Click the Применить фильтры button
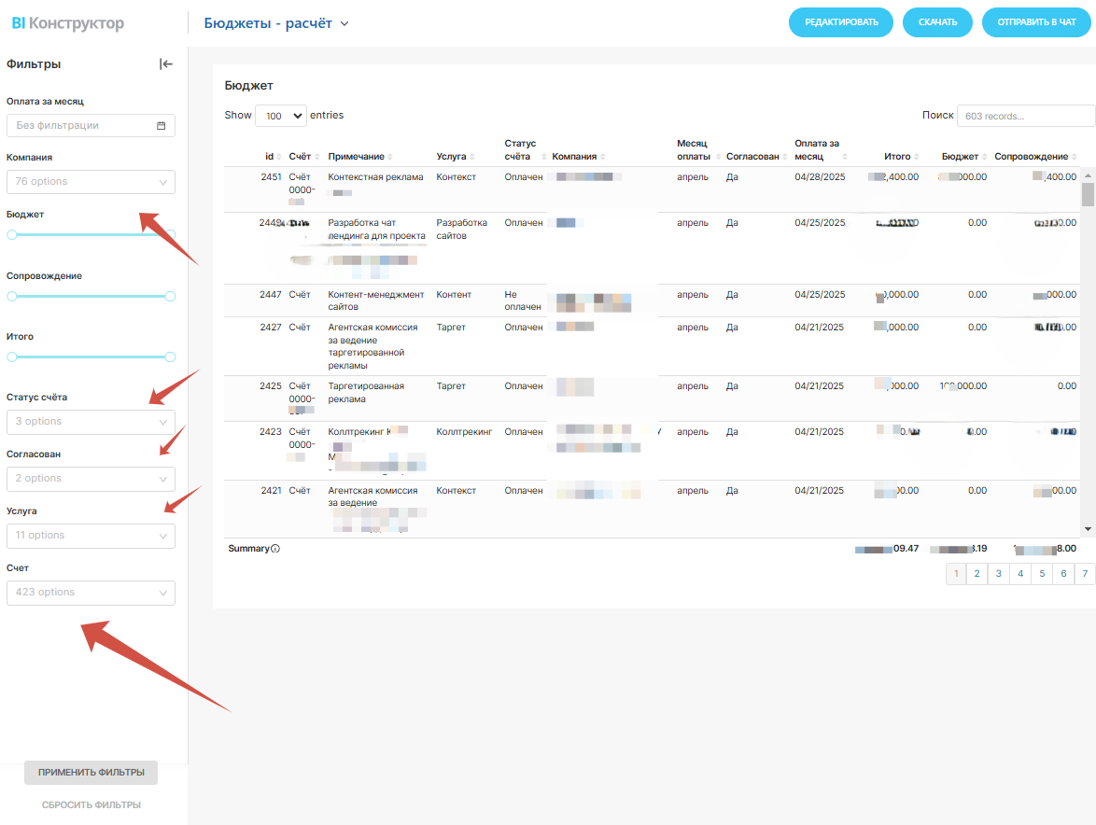This screenshot has height=825, width=1096. 91,773
